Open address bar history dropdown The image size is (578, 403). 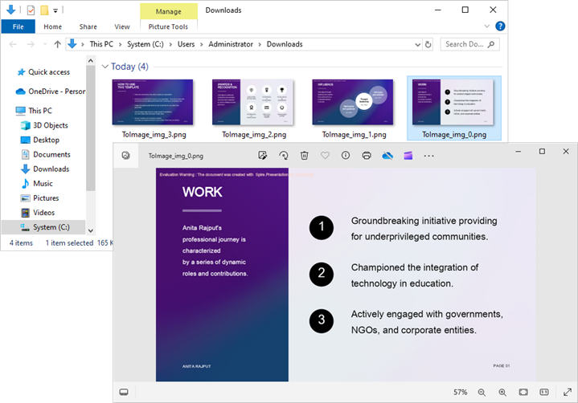tap(417, 44)
